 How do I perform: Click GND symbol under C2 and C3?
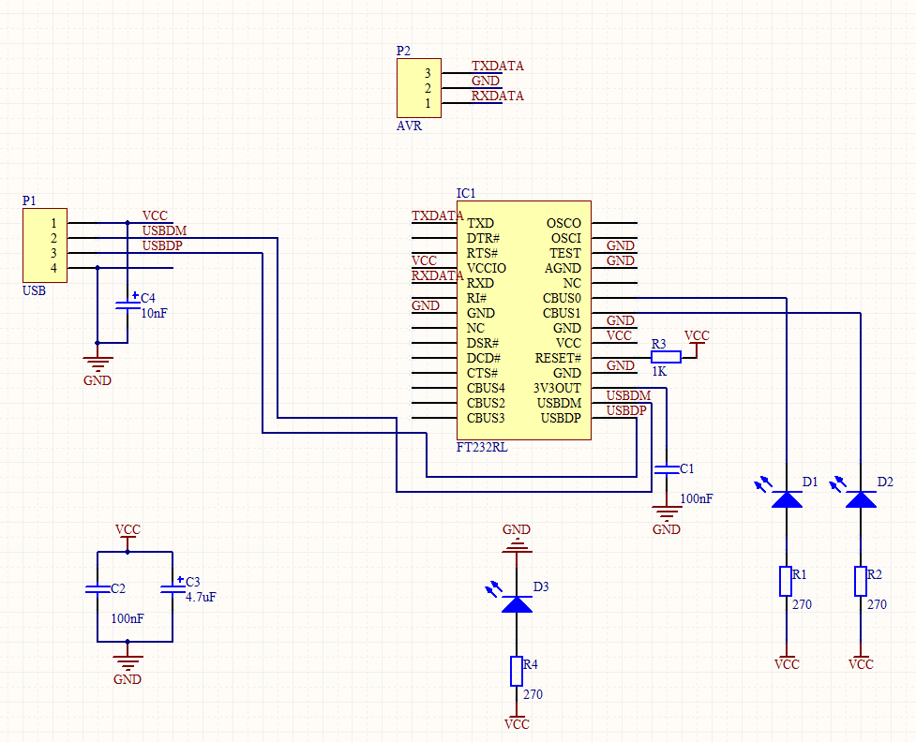[x=128, y=671]
